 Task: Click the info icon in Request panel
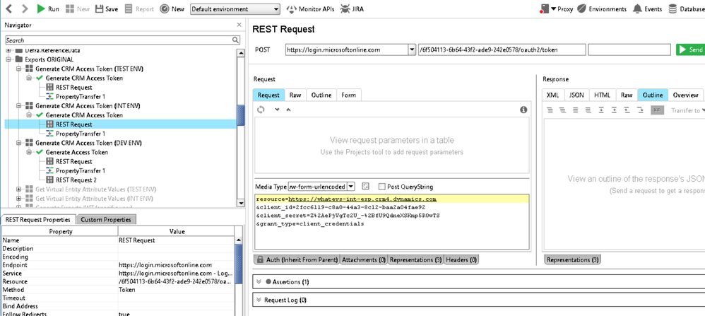(523, 110)
